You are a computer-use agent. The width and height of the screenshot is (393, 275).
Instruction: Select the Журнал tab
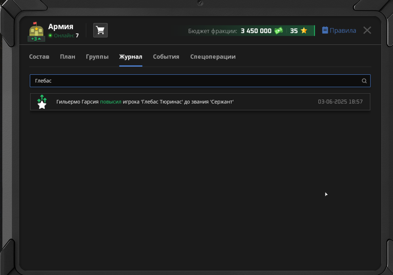click(x=131, y=57)
